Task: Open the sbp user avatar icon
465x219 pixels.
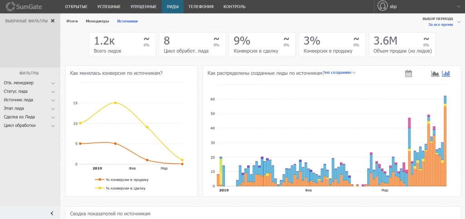Action: click(x=382, y=6)
